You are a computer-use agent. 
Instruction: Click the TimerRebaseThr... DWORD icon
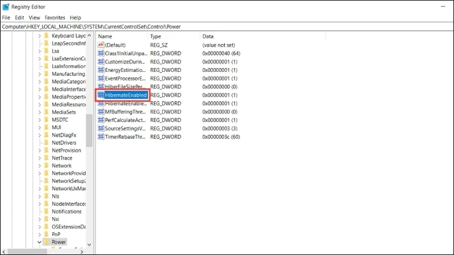pos(101,137)
